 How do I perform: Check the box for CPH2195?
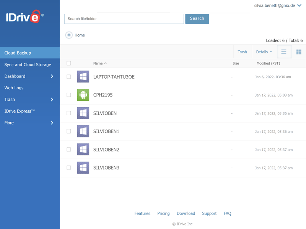tap(69, 95)
